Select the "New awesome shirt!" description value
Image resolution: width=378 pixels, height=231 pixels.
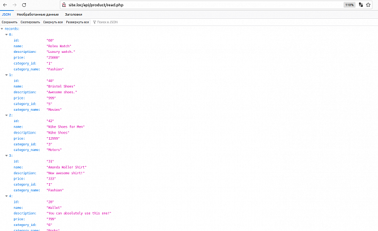[66, 173]
